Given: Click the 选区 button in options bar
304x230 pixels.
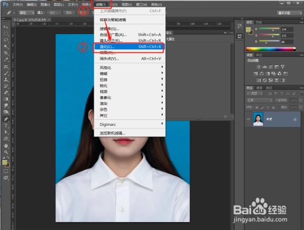Looking at the screenshot, I should (54, 13).
